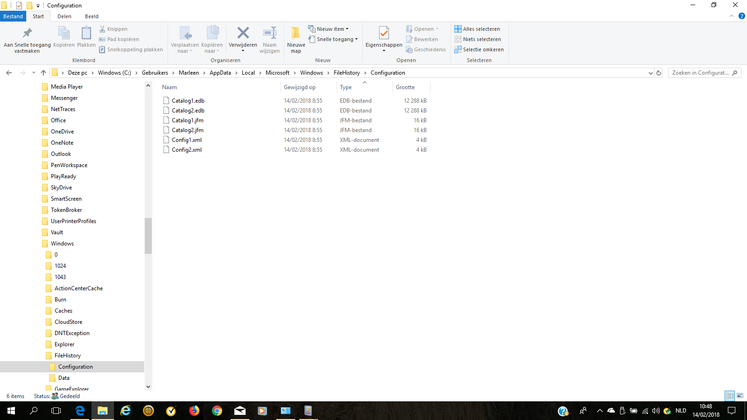This screenshot has height=420, width=747.
Task: Click the Verwijderen delete X icon
Action: pos(243,33)
